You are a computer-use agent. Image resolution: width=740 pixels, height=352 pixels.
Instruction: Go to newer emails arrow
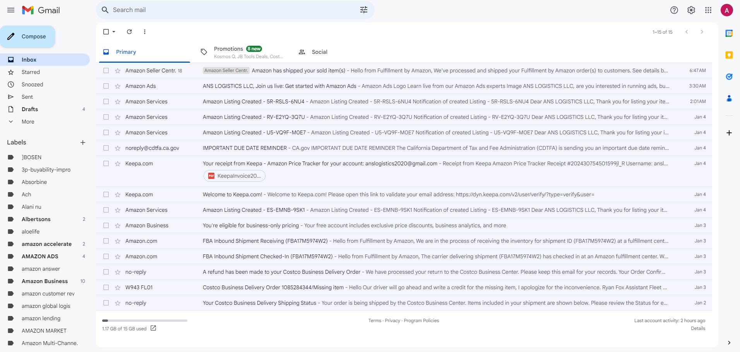(x=687, y=32)
